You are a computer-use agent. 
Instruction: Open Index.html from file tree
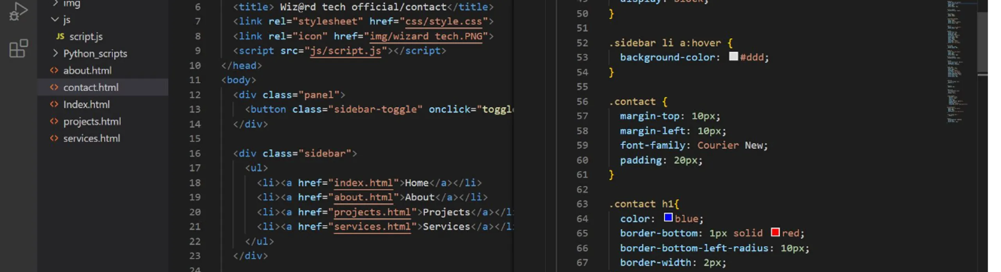(x=86, y=104)
